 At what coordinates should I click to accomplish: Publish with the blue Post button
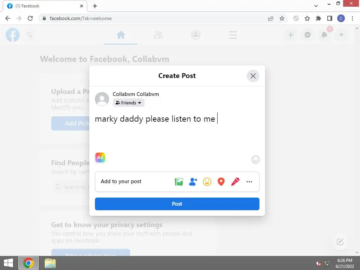[x=177, y=204]
